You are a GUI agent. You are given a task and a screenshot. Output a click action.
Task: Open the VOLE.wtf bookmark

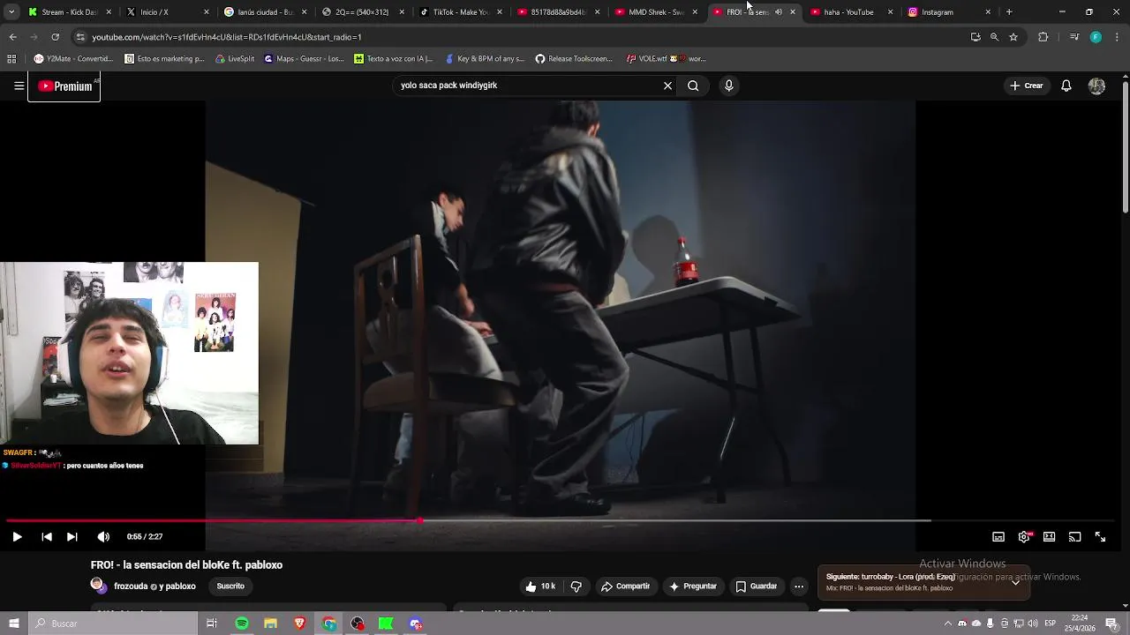pos(666,59)
